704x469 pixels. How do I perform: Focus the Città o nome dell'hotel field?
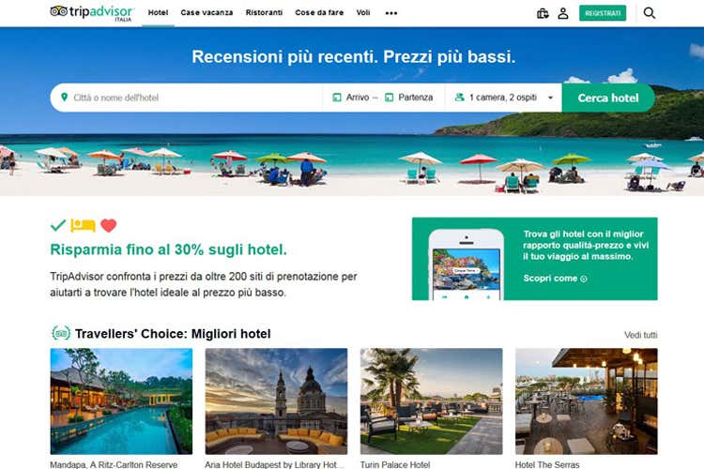coord(187,98)
